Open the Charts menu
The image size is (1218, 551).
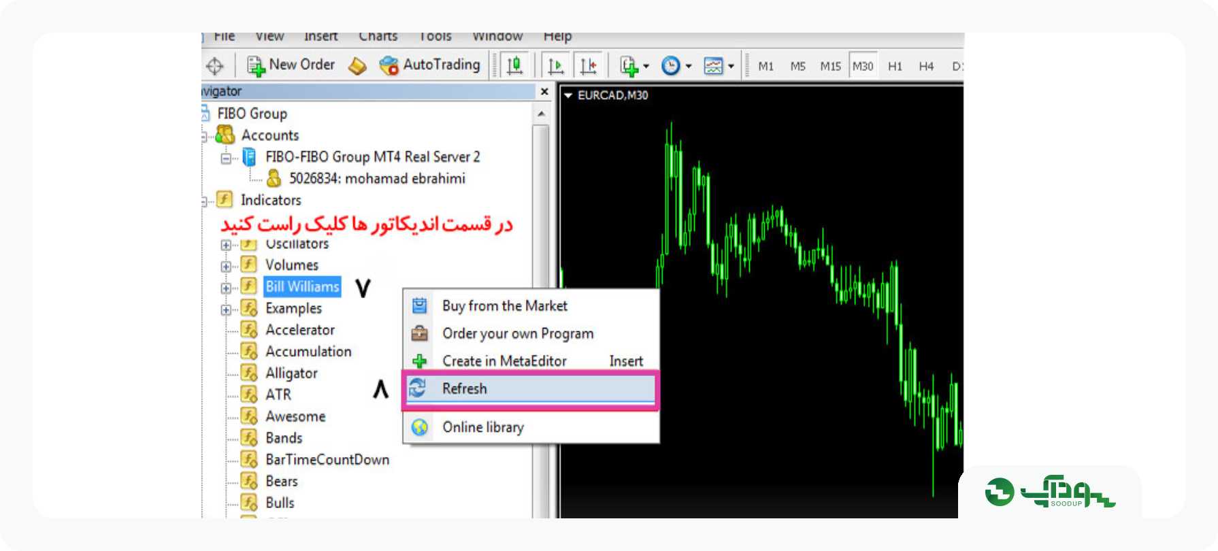point(378,37)
